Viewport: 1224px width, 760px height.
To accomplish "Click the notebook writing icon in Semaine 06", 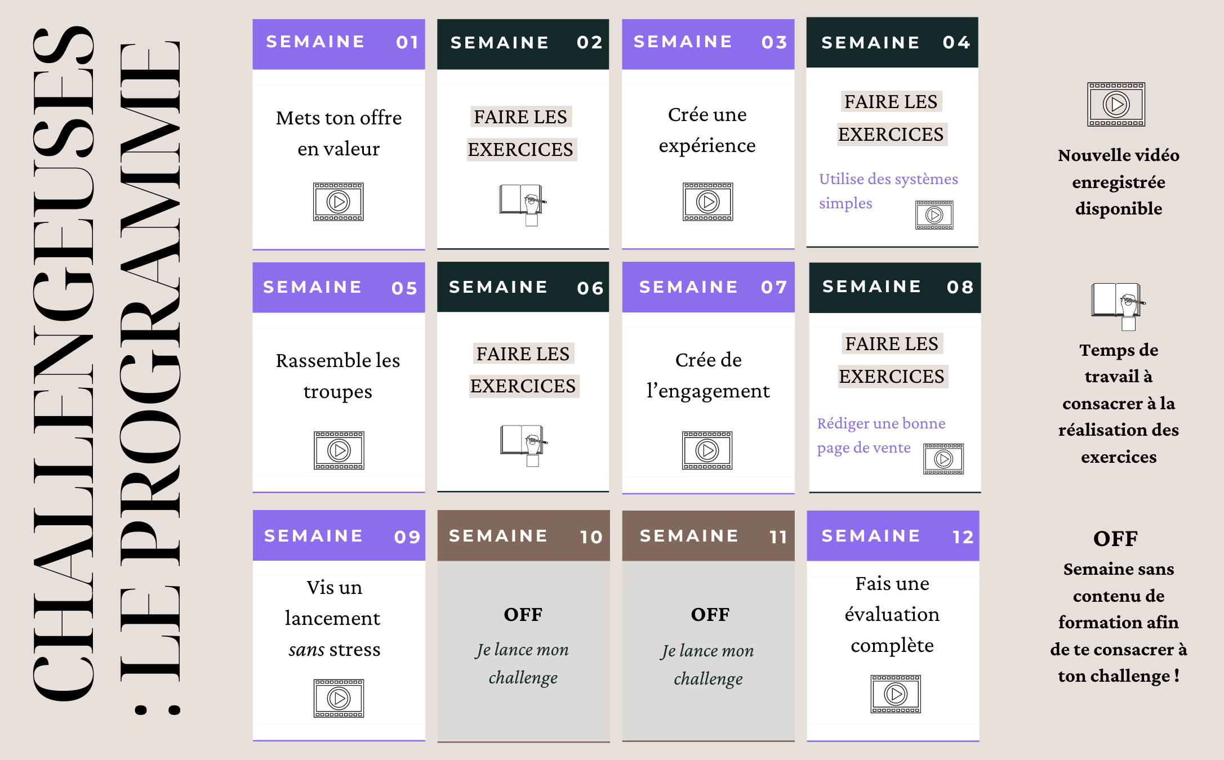I will (x=524, y=445).
